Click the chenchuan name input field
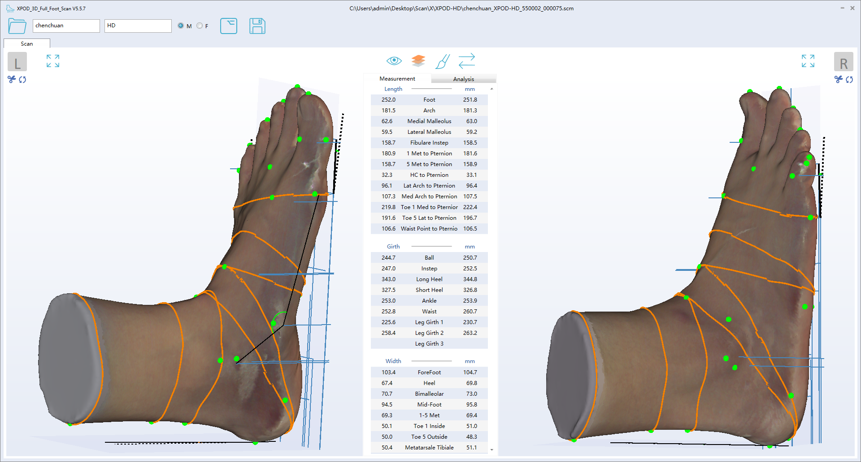Screen dimensions: 861x462 [66, 26]
